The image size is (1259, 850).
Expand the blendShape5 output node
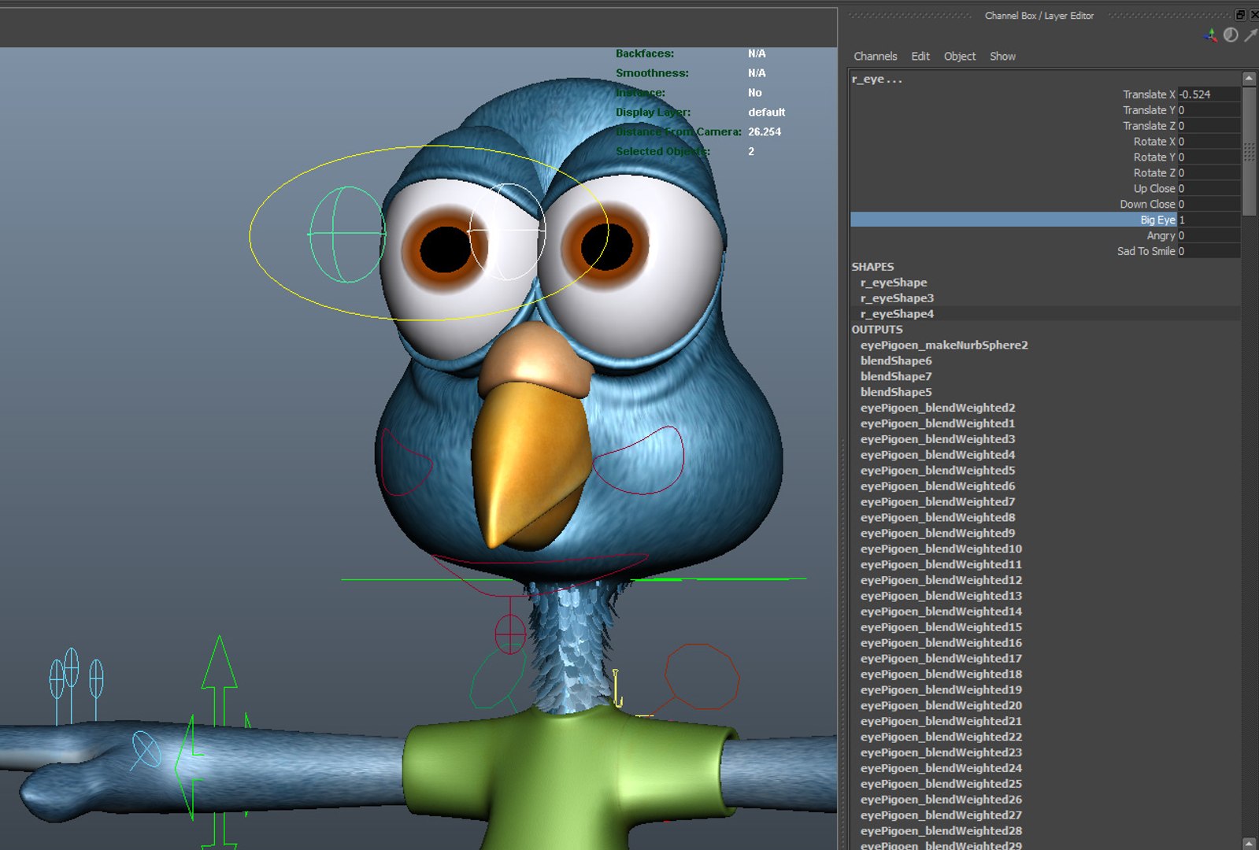896,393
